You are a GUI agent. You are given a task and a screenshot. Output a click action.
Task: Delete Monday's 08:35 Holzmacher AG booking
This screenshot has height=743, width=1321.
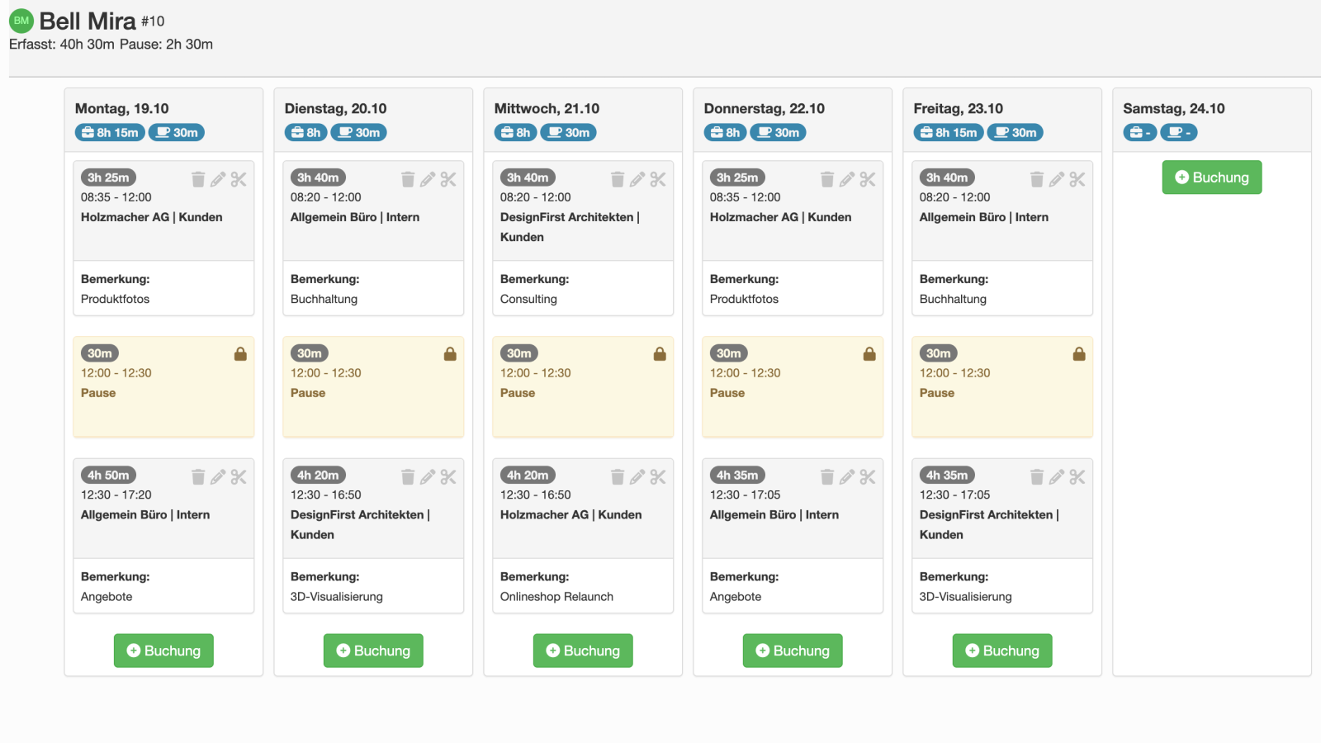(x=198, y=179)
